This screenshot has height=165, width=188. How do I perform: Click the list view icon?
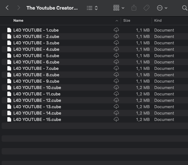(x=90, y=8)
